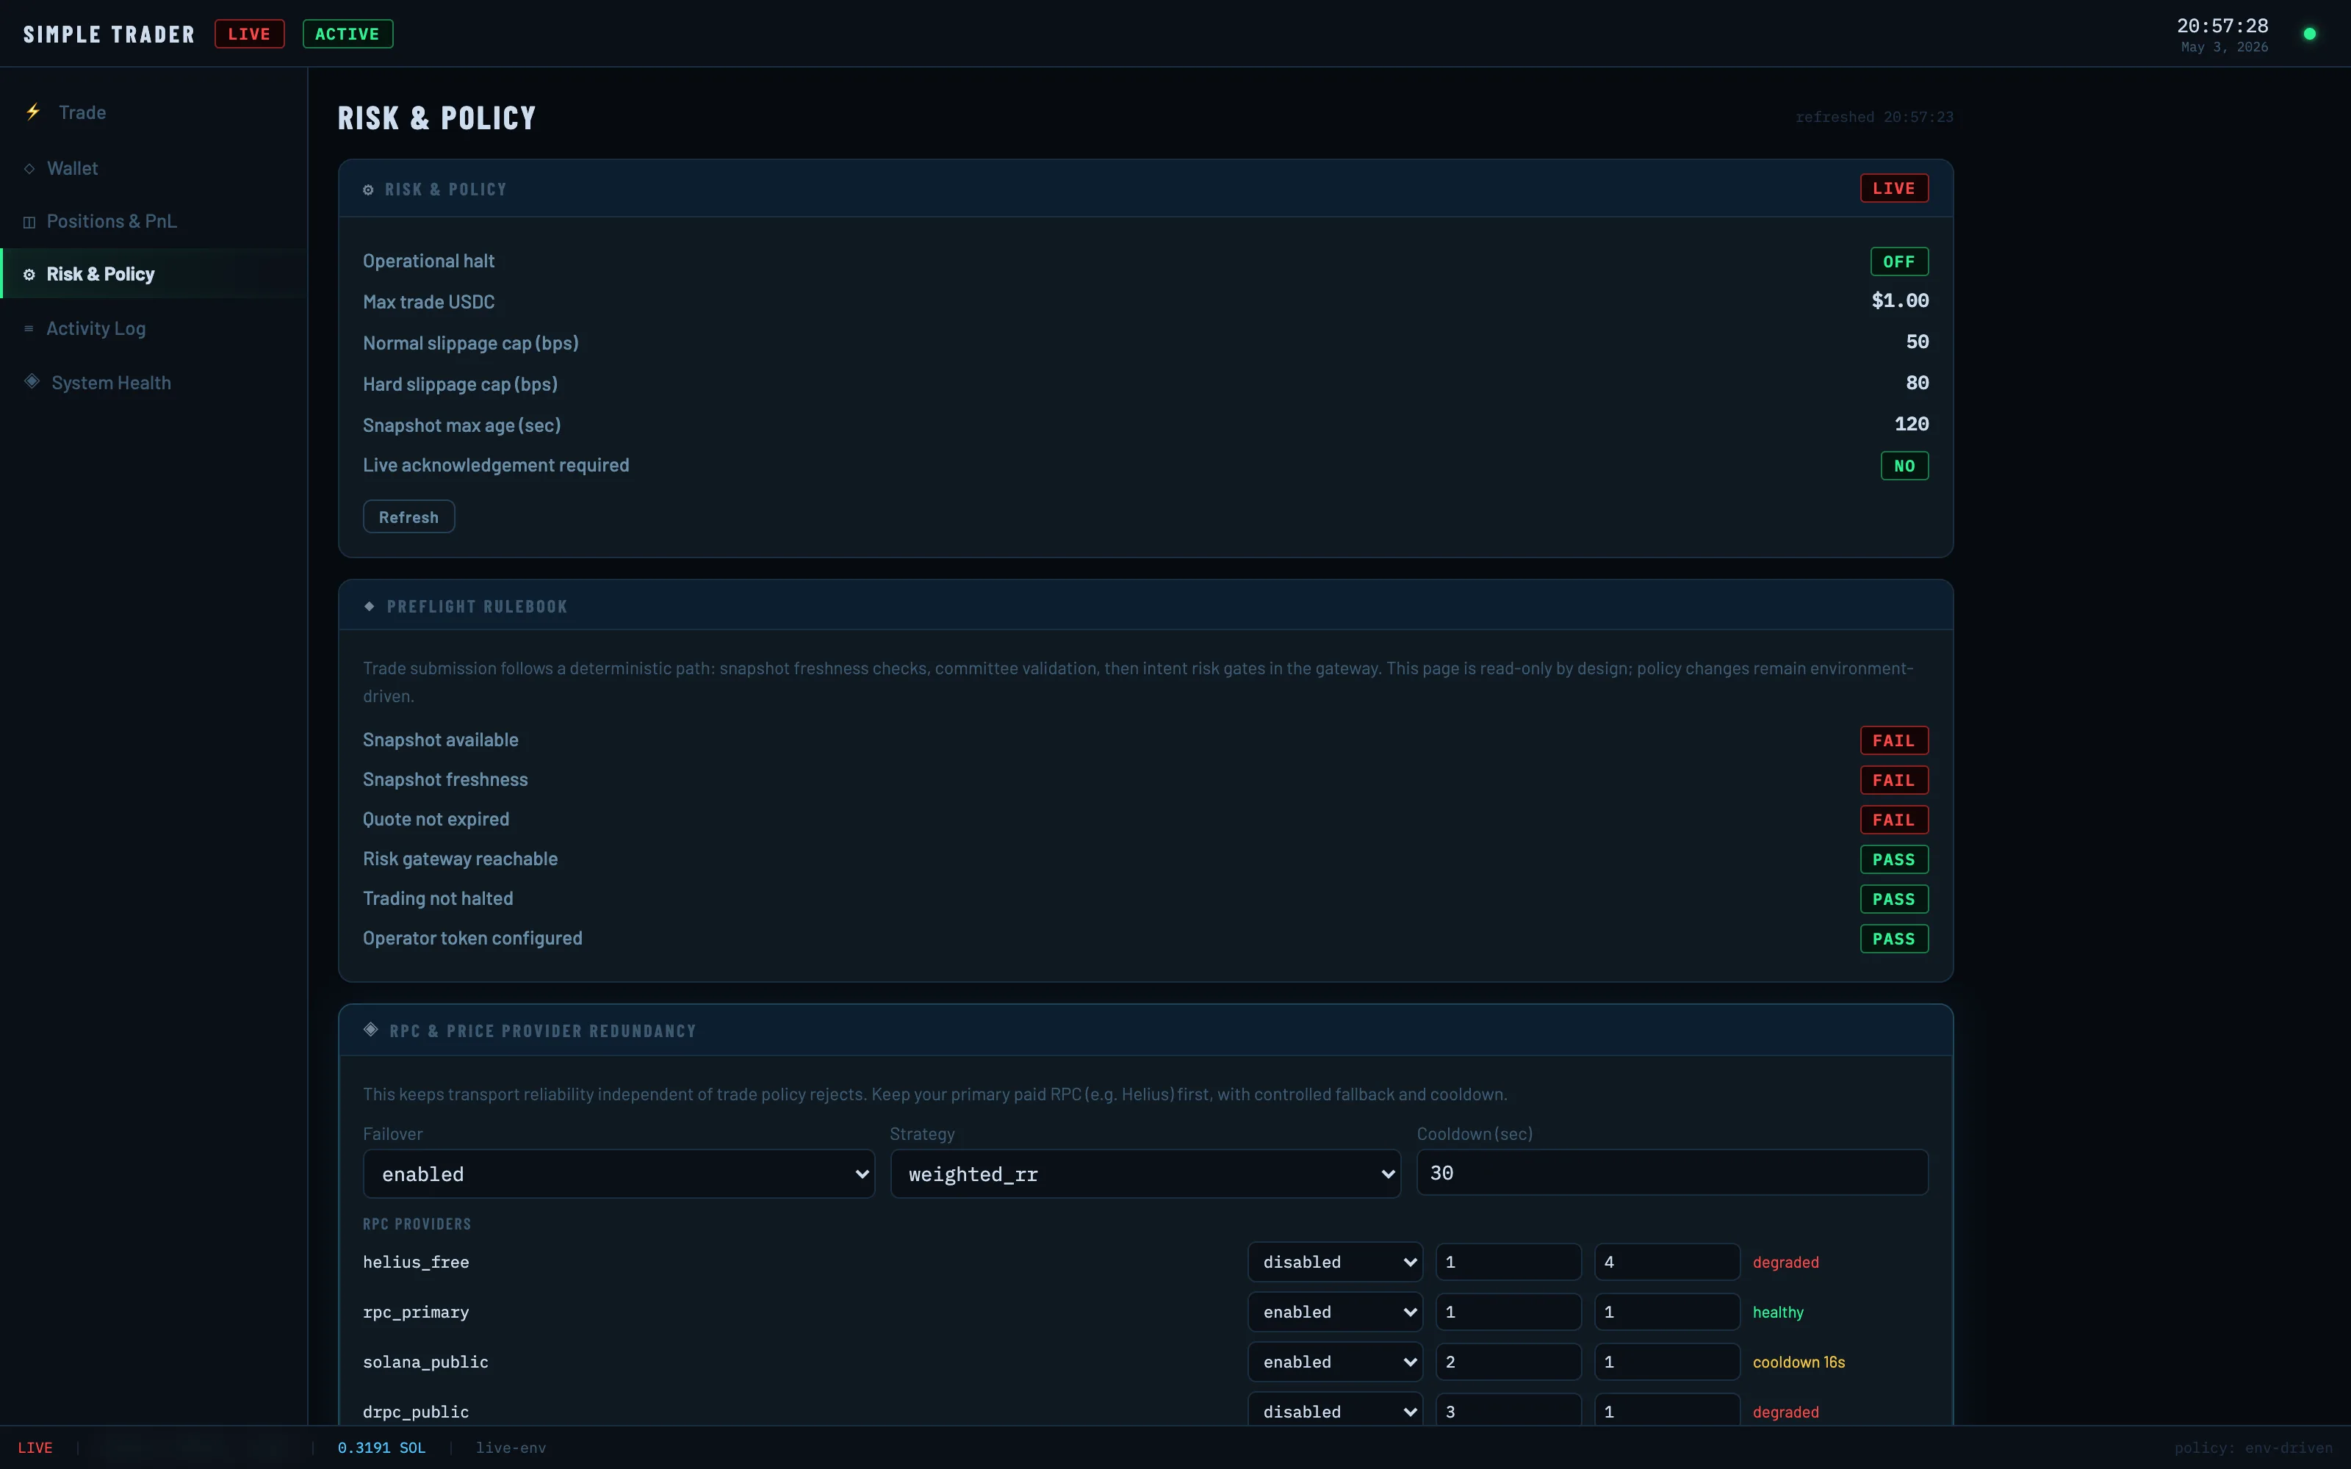Open rpc_primary enabled dropdown
This screenshot has width=2351, height=1469.
[x=1336, y=1312]
